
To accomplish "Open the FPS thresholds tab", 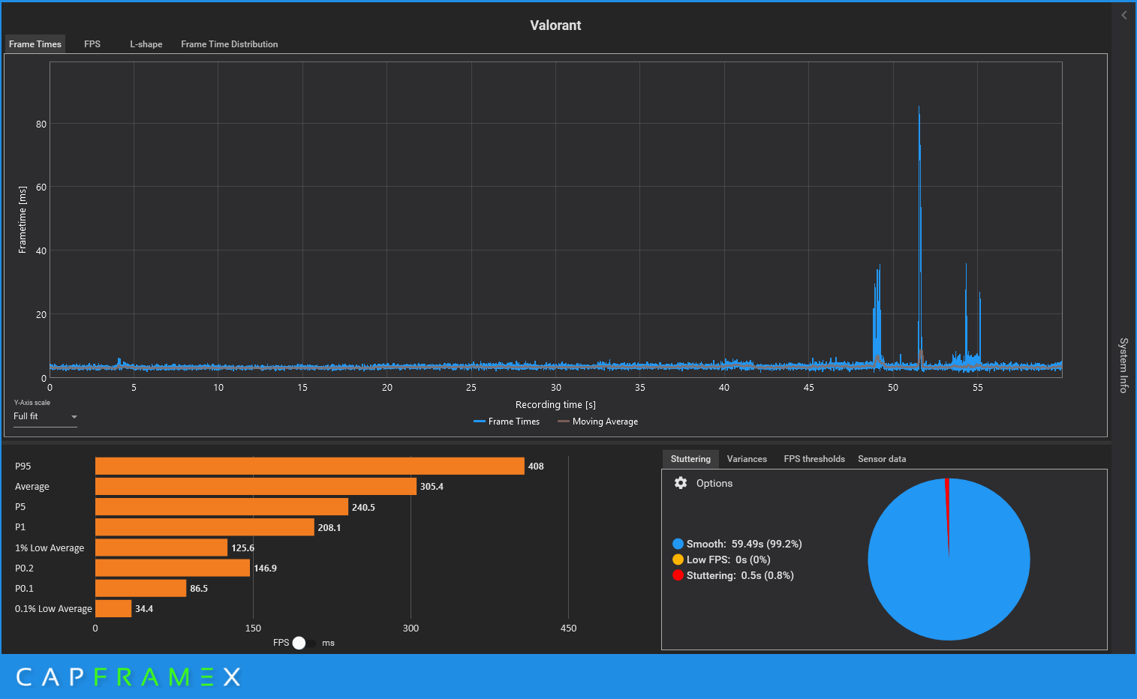I will point(814,459).
